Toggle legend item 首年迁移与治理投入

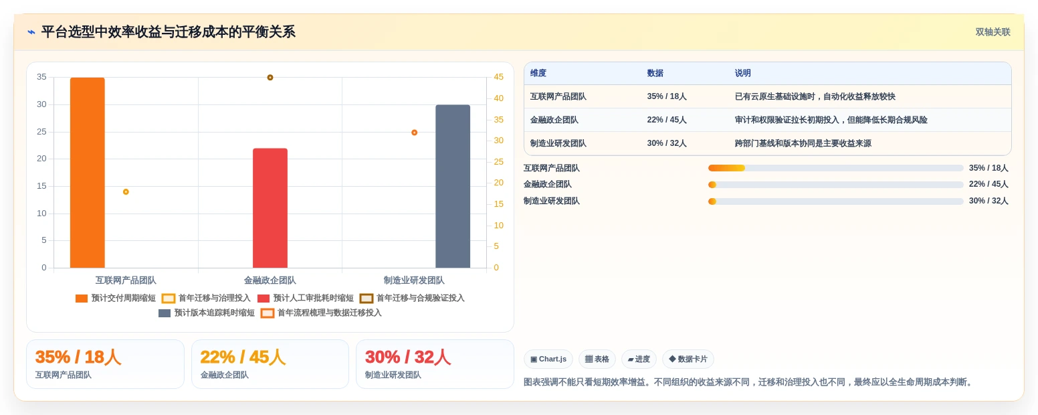(206, 298)
